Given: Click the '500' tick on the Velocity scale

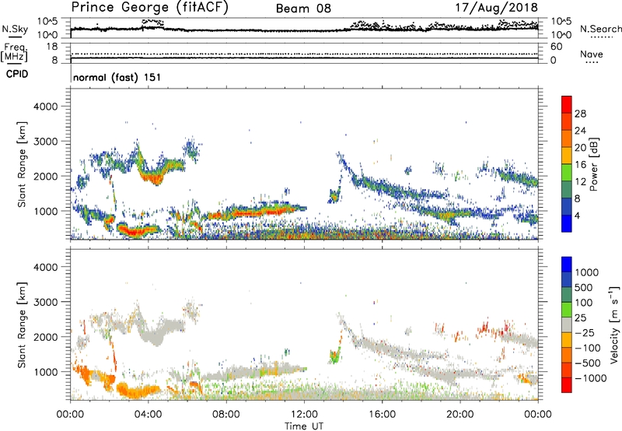Looking at the screenshot, I should (x=584, y=288).
